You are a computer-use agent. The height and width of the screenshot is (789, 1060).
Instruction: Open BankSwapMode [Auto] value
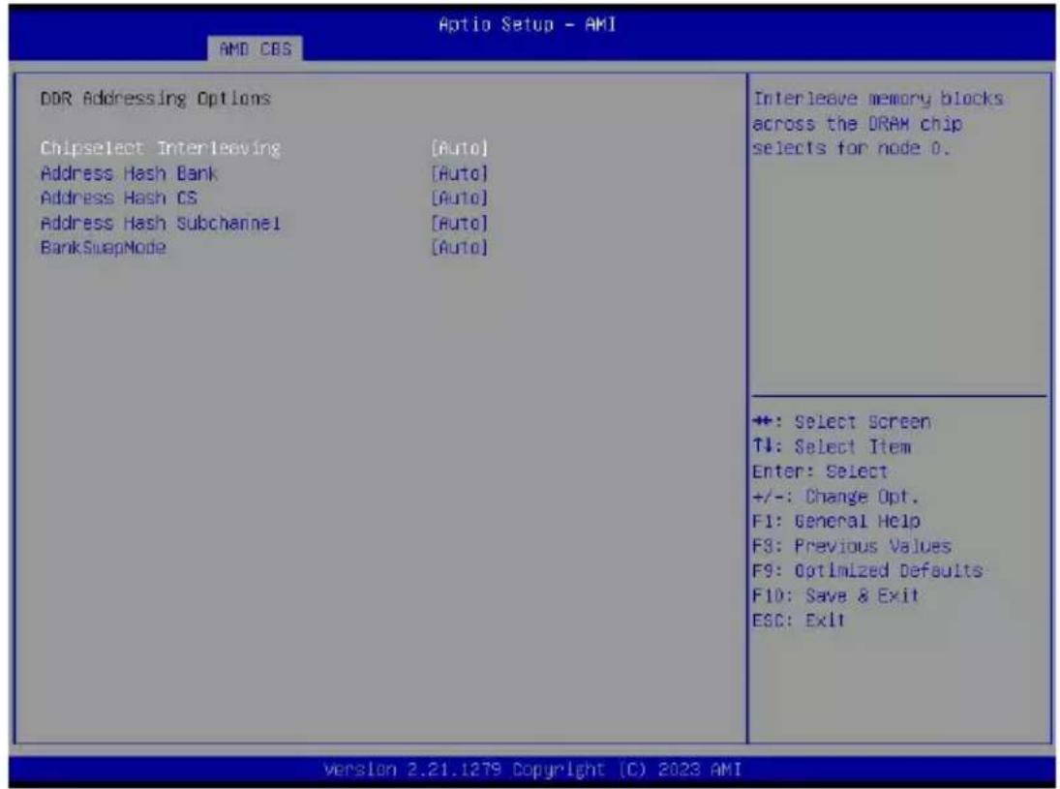[459, 248]
